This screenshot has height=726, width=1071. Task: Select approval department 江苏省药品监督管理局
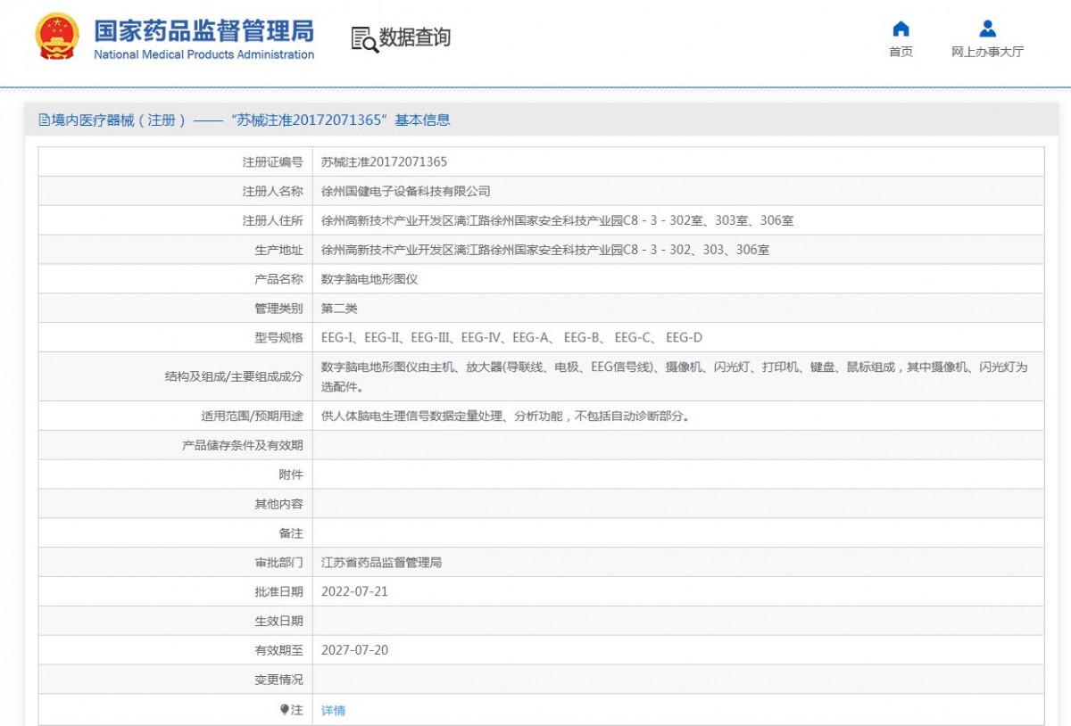(381, 563)
